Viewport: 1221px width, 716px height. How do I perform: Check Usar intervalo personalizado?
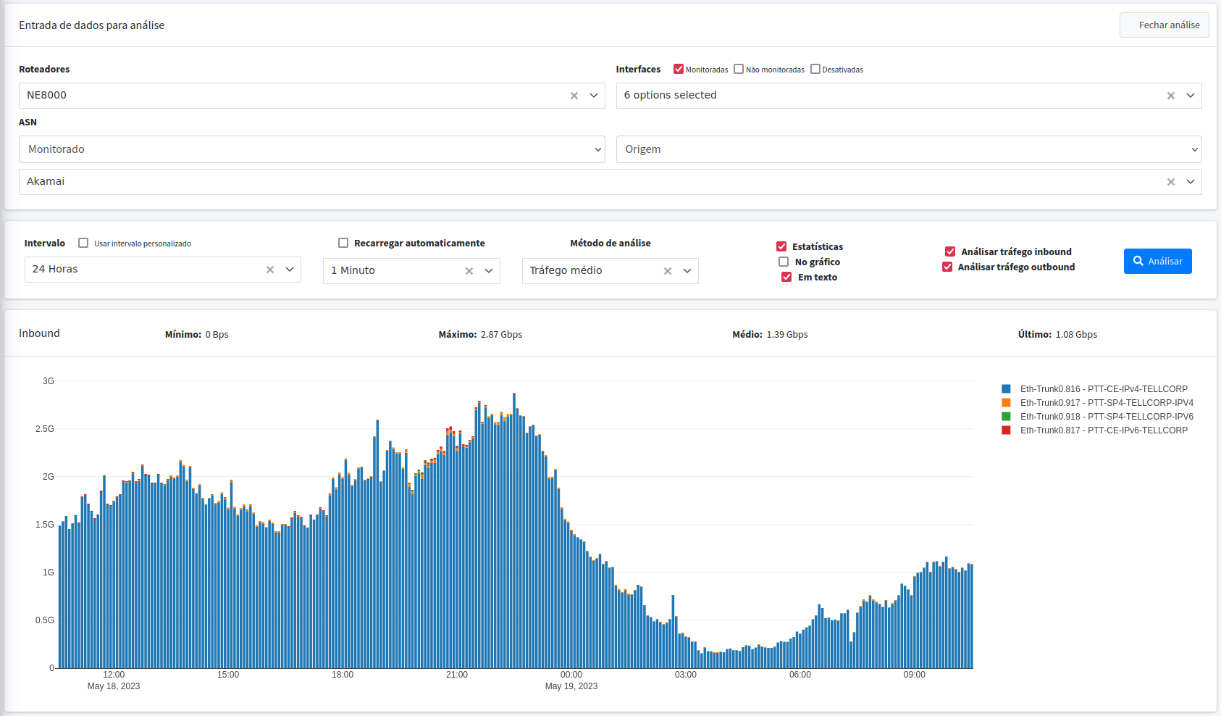click(x=83, y=243)
